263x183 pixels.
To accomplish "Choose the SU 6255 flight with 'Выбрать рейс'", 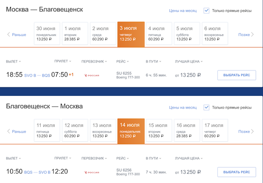I will click(237, 75).
